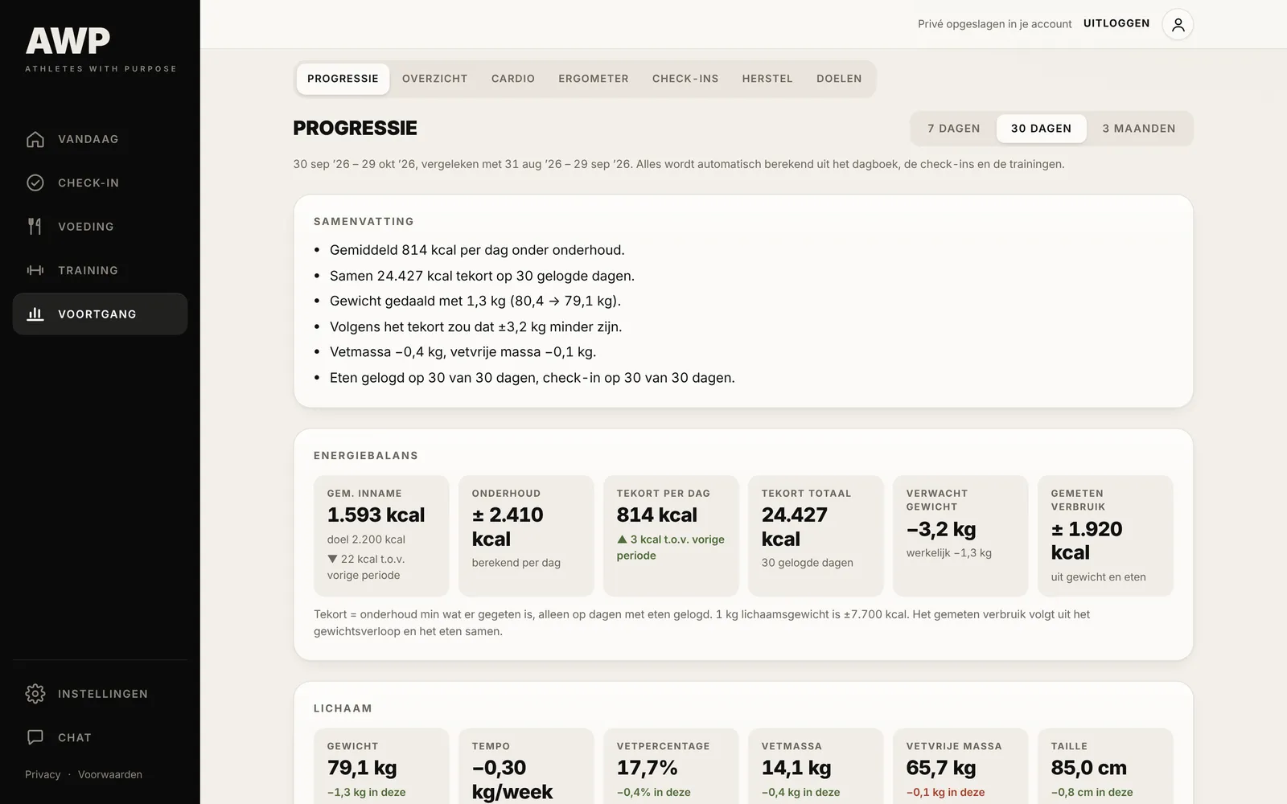The width and height of the screenshot is (1287, 804).
Task: Click the Training dumbbell icon
Action: coord(35,270)
